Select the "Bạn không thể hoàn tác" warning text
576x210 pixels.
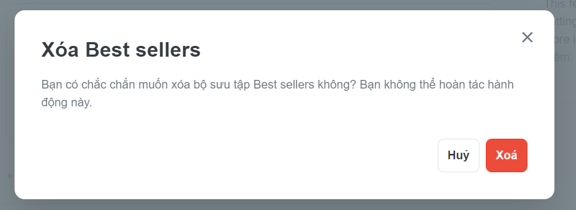pos(437,85)
